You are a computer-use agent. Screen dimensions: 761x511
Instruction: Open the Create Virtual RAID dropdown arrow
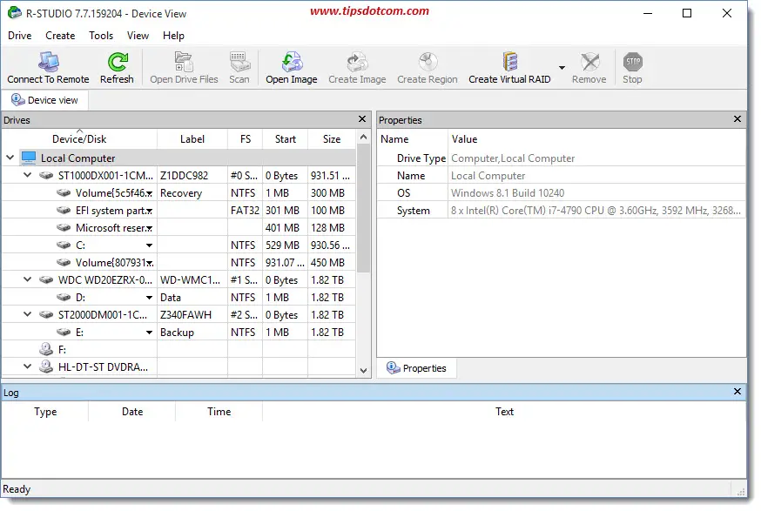coord(562,68)
